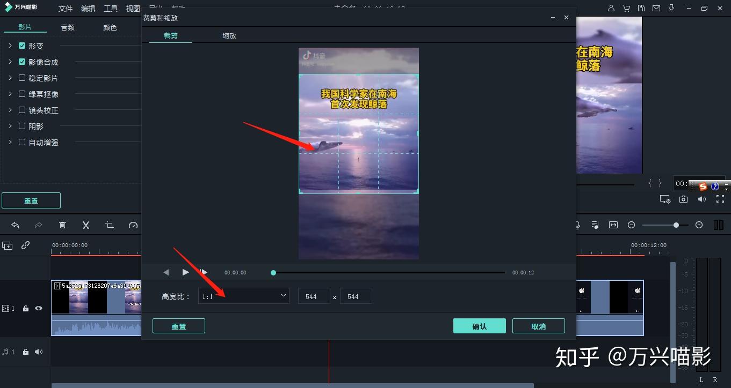Enable the 镜头校正 checkbox
731x388 pixels.
click(x=22, y=110)
